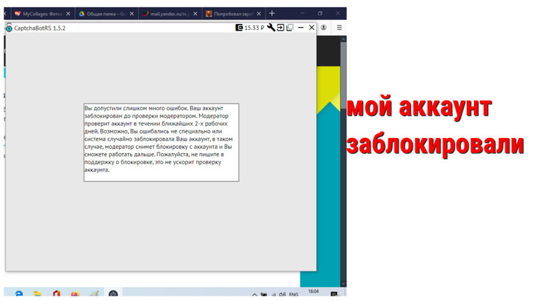Close the CaptchaBotRS window
The height and width of the screenshot is (300, 534).
[312, 28]
